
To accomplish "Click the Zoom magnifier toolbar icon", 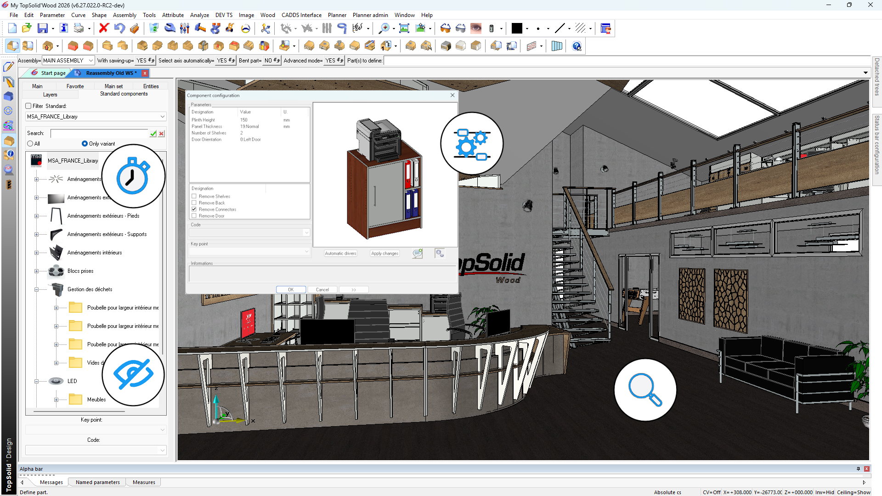I will click(x=384, y=28).
